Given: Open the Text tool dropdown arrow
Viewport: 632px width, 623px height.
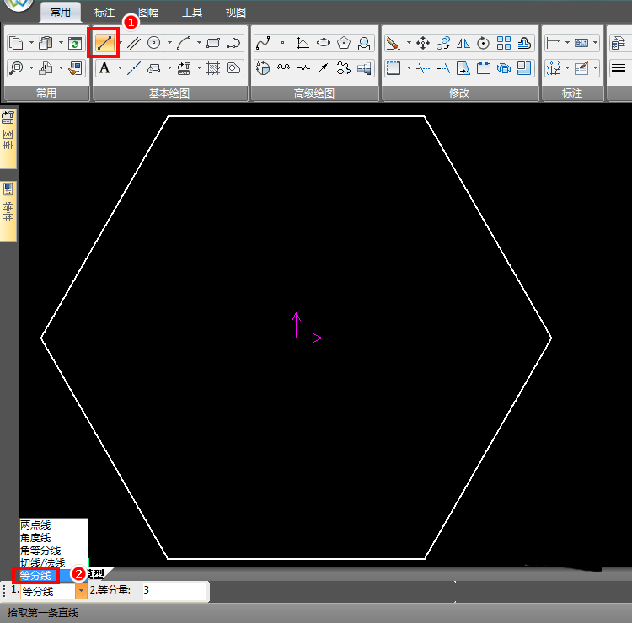Looking at the screenshot, I should (121, 68).
